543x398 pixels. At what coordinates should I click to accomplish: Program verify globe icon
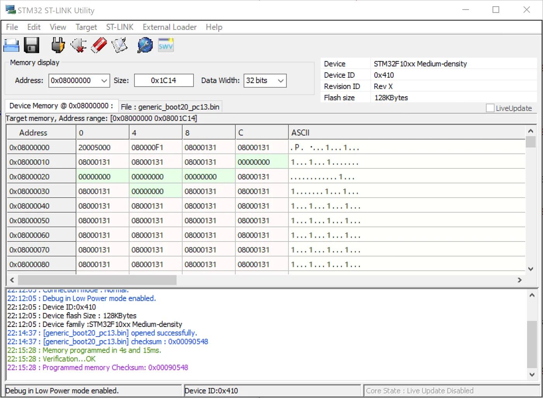[145, 45]
